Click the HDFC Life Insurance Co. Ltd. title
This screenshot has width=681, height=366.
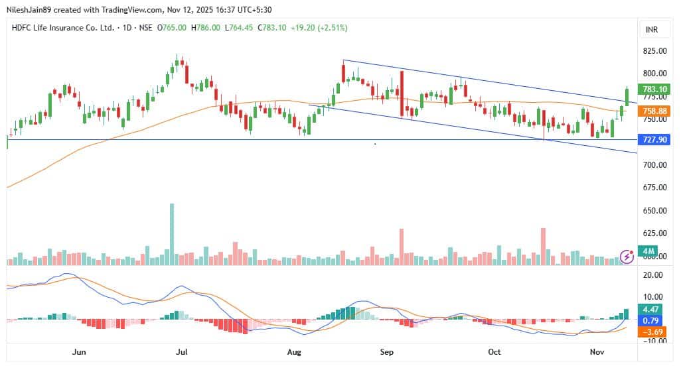click(62, 28)
